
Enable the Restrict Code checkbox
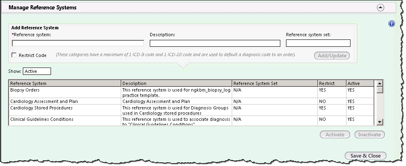14,55
